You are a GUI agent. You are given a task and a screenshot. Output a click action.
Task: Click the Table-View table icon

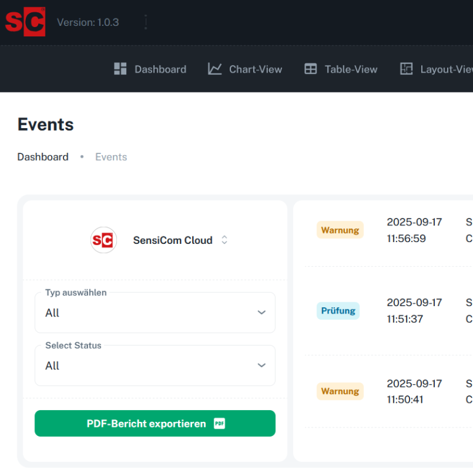310,69
